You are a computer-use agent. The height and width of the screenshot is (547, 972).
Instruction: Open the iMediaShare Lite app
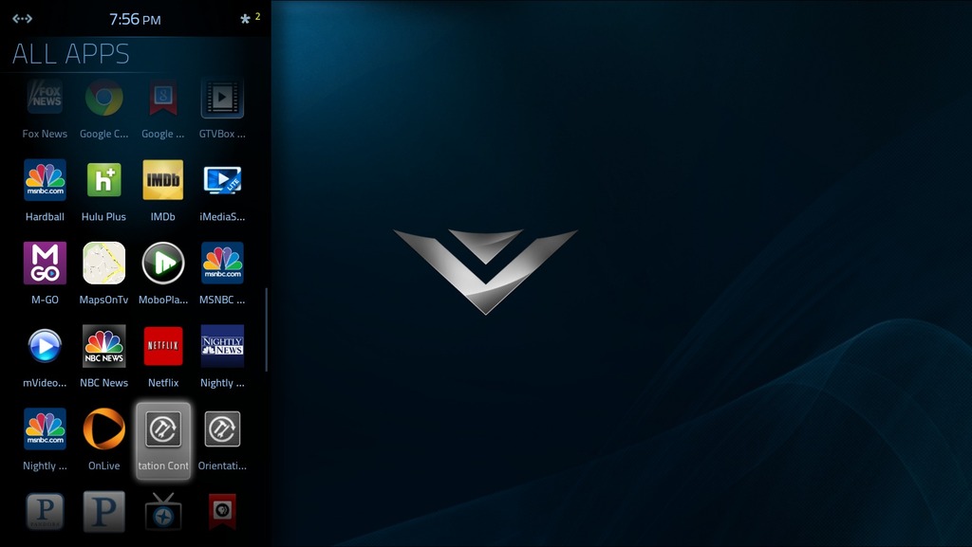click(222, 180)
